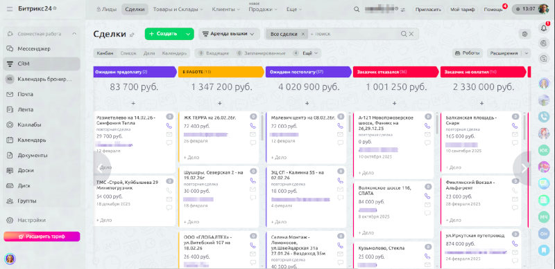Go to the Лиды tab
The image size is (555, 269).
(107, 10)
